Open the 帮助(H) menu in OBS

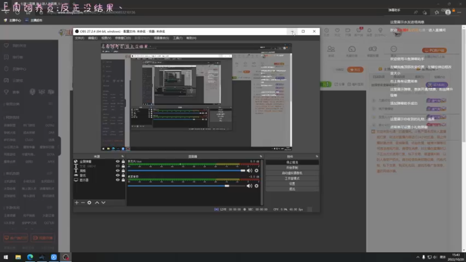tap(191, 38)
